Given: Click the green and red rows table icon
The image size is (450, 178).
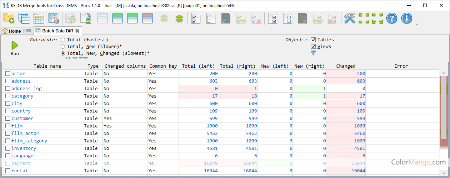Looking at the screenshot, I should click(x=118, y=18).
